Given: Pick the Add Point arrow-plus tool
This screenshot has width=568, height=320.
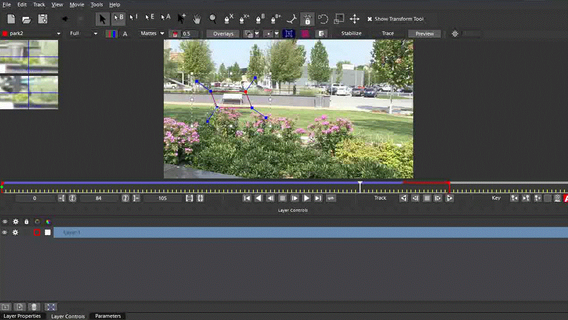Looking at the screenshot, I should click(181, 18).
